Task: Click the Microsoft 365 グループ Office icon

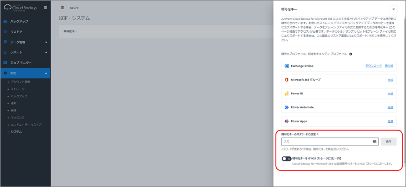Action: (x=287, y=80)
